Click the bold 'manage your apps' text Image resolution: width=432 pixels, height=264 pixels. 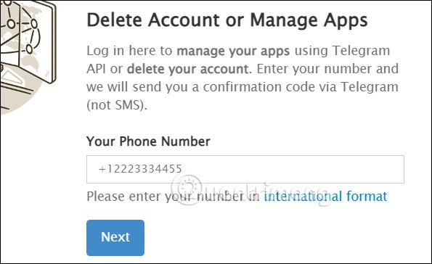coord(233,51)
